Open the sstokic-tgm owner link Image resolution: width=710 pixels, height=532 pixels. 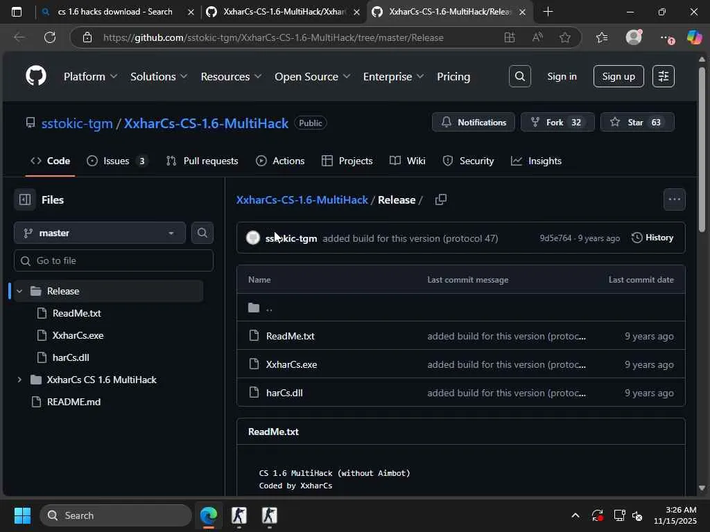[x=77, y=123]
